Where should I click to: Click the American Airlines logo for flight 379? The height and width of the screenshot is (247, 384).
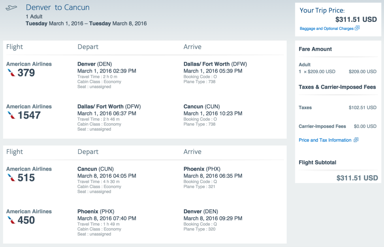point(12,73)
